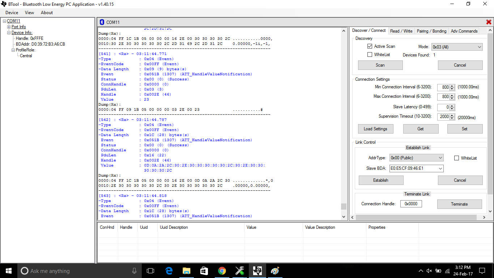494x278 pixels.
Task: Collapse the Device Info tree node
Action: 9,33
